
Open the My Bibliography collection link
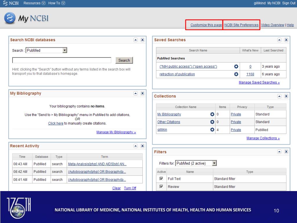coord(169,114)
